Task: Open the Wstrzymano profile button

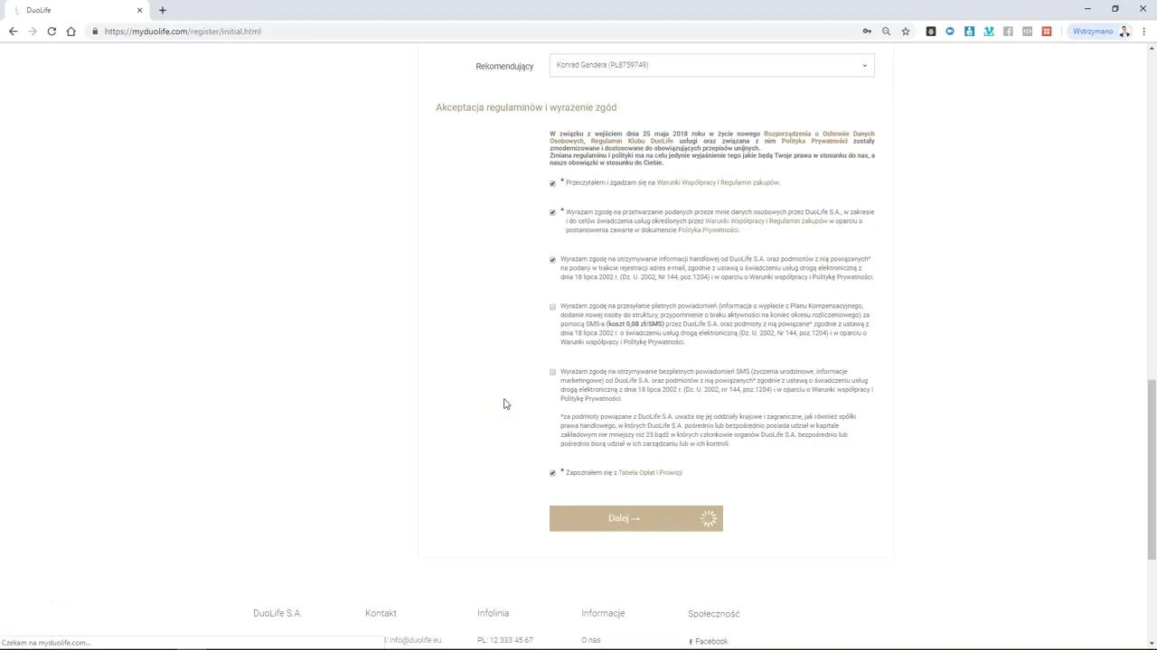Action: (1101, 32)
